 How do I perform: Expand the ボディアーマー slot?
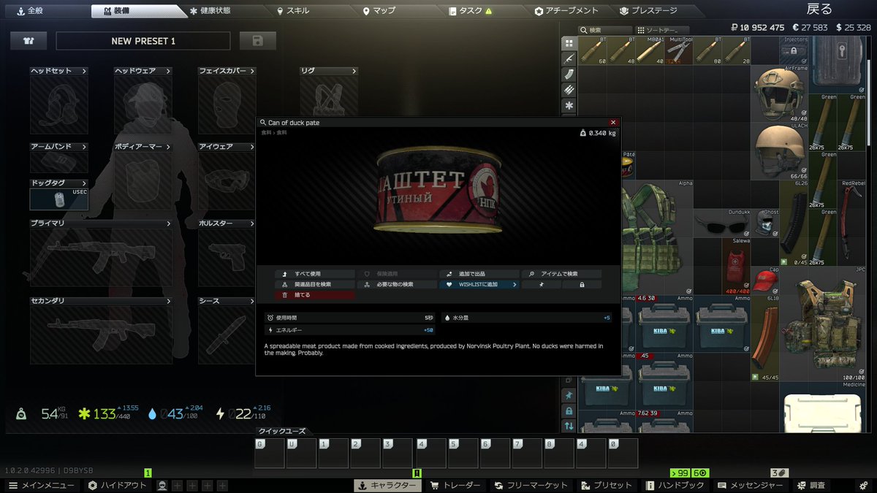[x=143, y=147]
